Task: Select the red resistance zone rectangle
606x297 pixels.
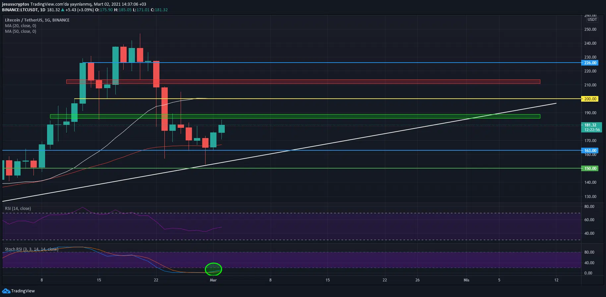Action: 303,81
